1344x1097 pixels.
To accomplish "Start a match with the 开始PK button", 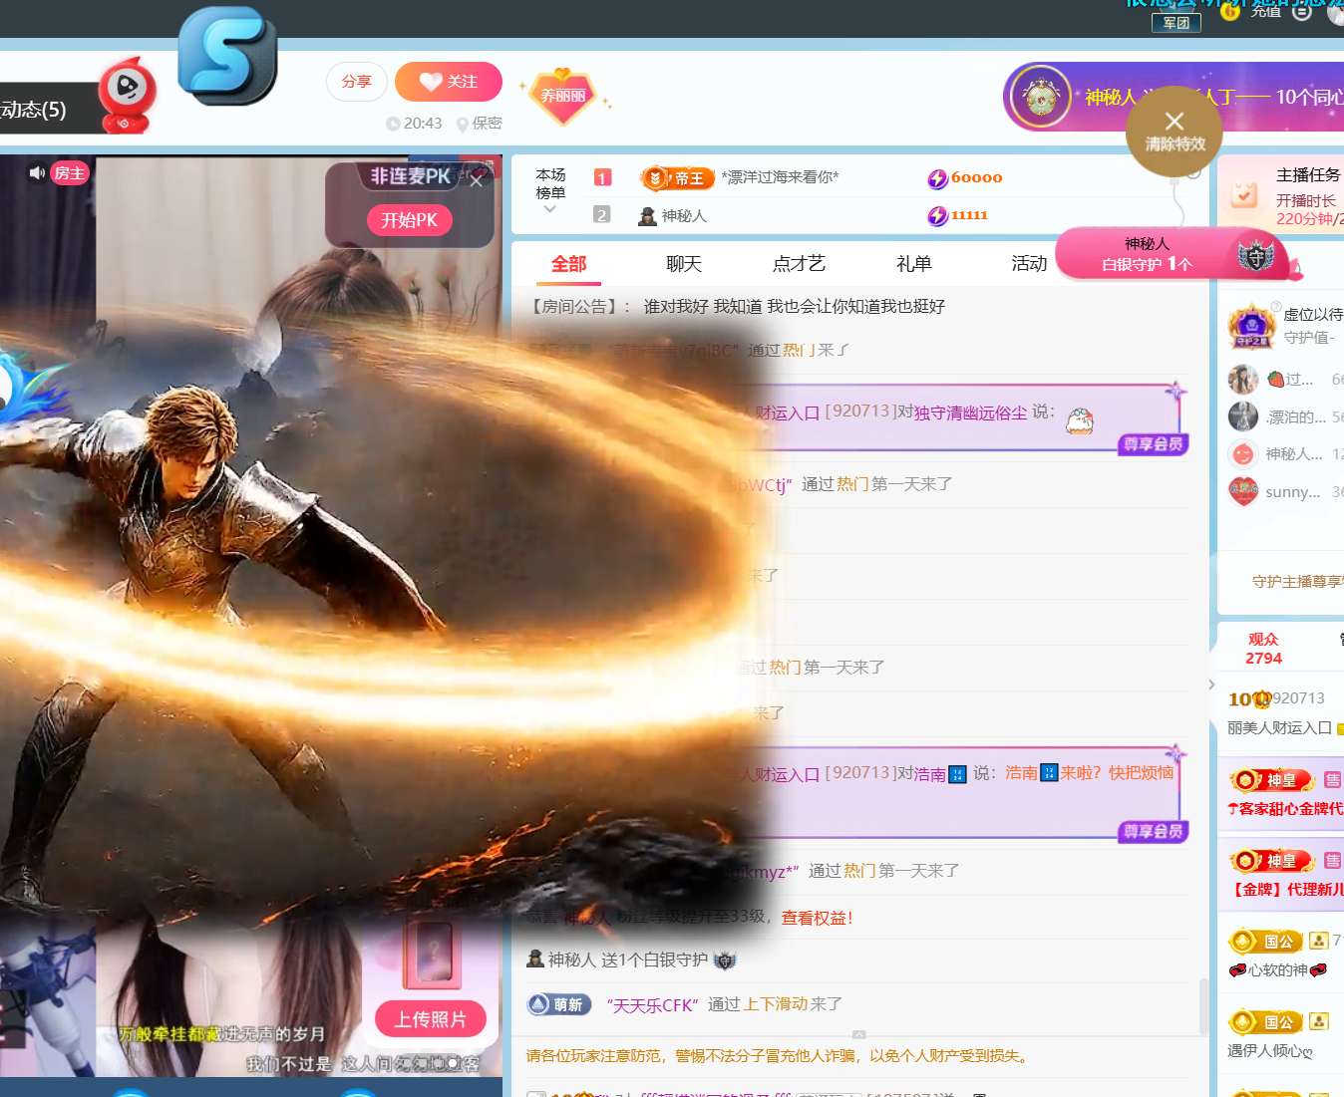I will tap(410, 220).
